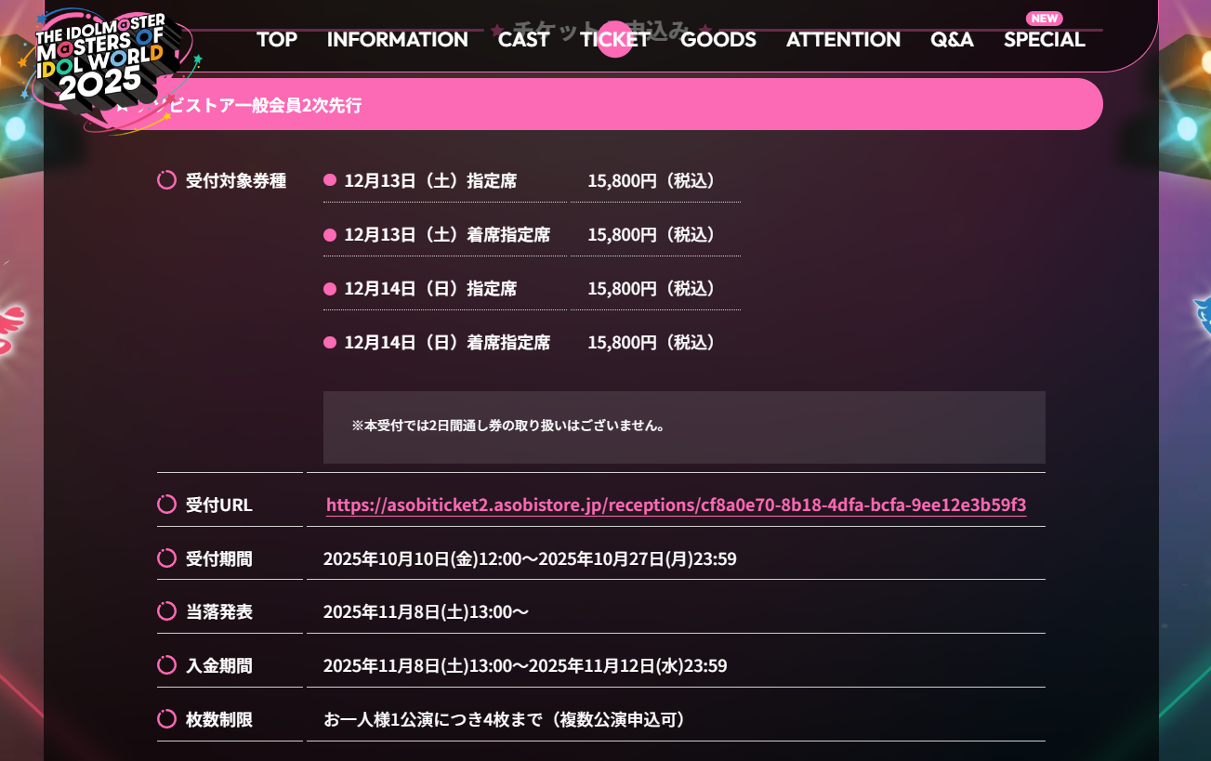Click the price for 12月14日（日）着席指定席

tap(655, 342)
